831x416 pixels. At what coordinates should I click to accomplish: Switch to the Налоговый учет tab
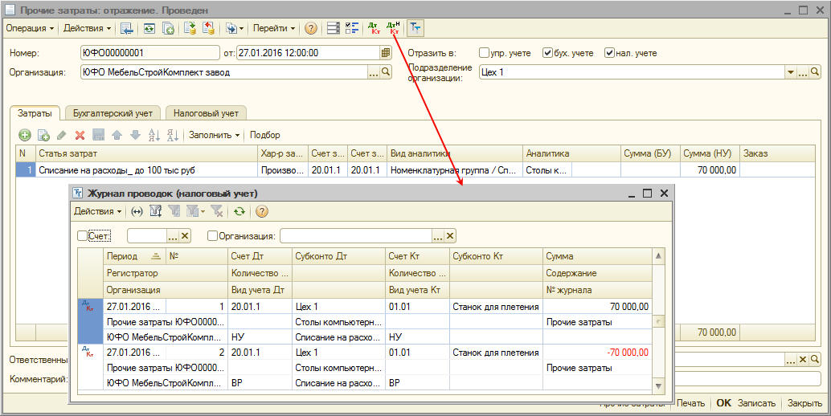click(207, 113)
